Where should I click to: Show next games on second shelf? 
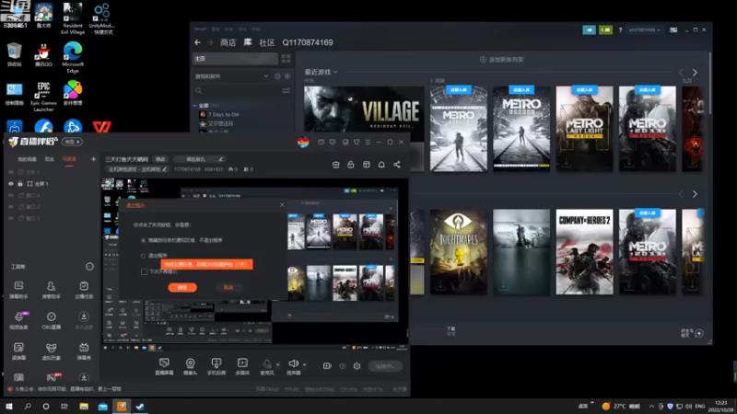(695, 194)
